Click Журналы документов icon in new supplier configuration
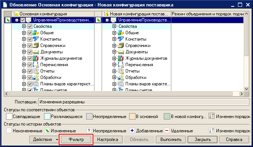This screenshot has width=253, height=147. coord(121,58)
